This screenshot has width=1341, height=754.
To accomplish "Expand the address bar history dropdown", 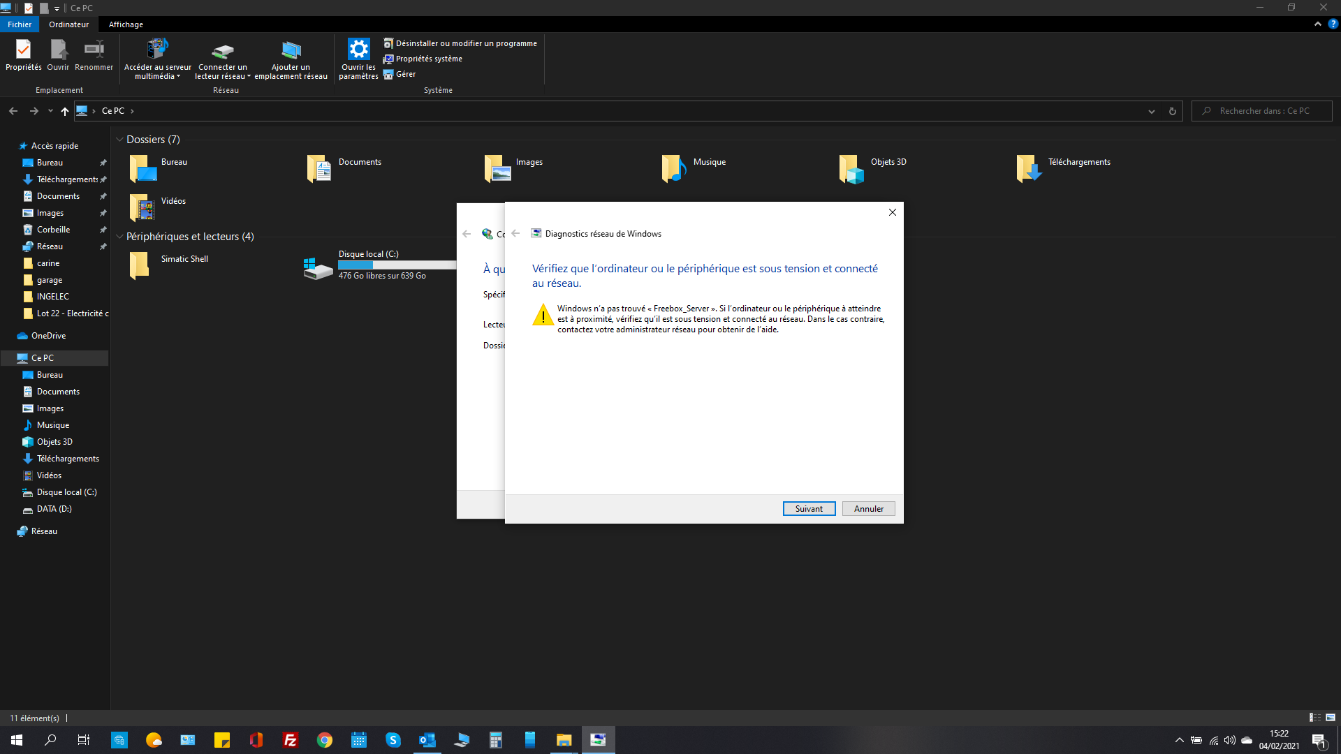I will pos(1152,111).
